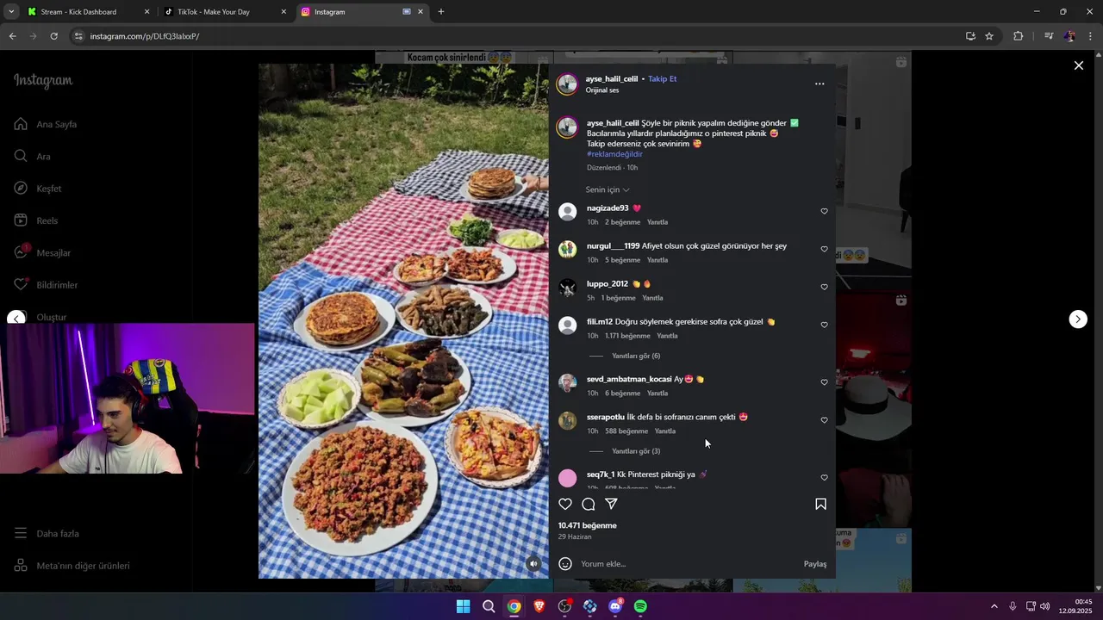Reply to luppo_2012's comment
1103x620 pixels.
click(652, 298)
